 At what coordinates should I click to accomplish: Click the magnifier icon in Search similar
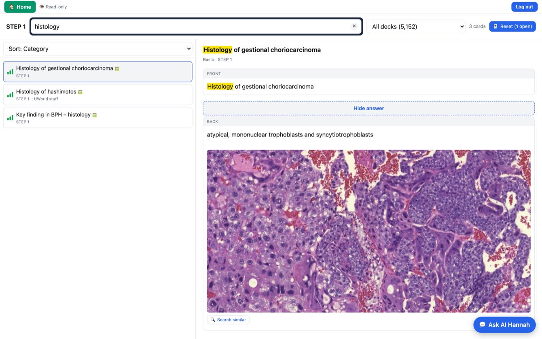[213, 320]
